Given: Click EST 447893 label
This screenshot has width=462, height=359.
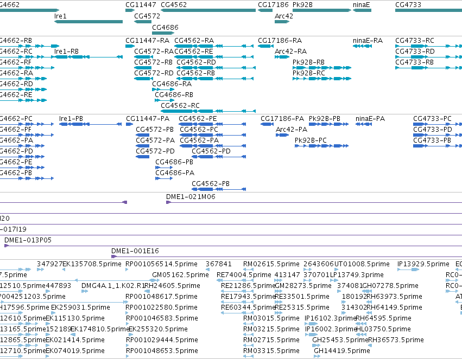Looking at the screenshot, I should click(58, 286).
